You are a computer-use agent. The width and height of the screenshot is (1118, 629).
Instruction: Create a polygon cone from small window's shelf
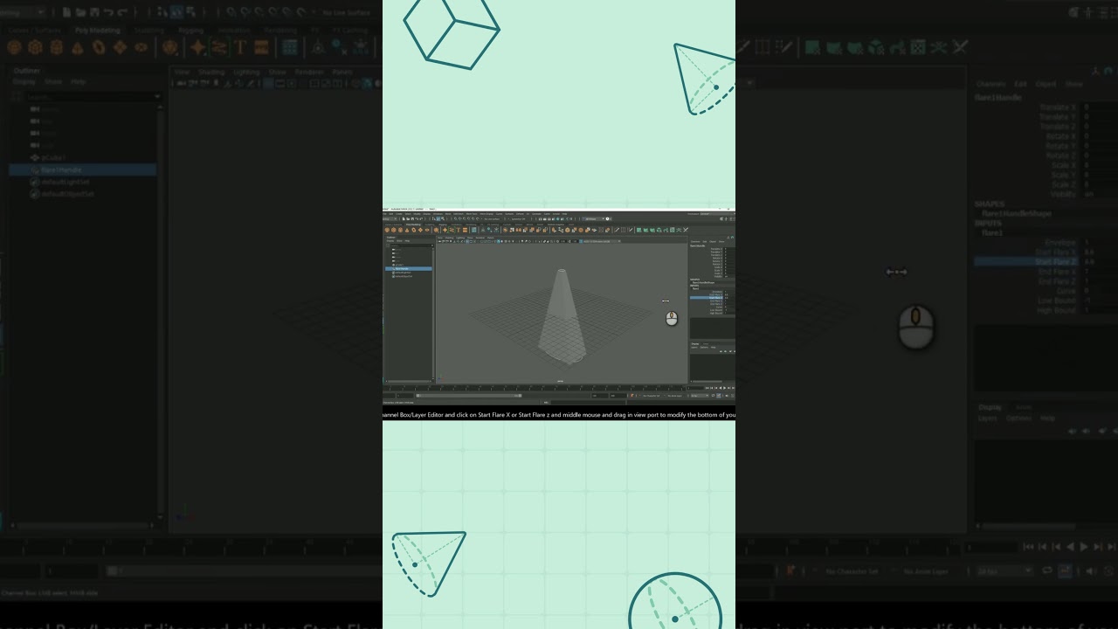click(407, 230)
